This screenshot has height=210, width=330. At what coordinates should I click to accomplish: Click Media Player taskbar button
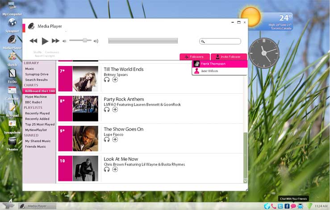tap(37, 206)
